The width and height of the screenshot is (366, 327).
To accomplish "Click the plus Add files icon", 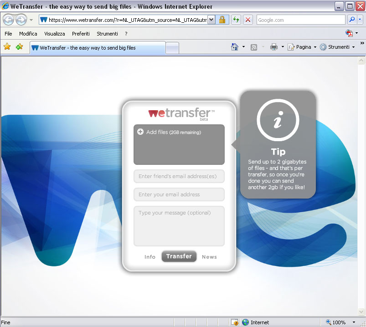I will click(x=140, y=132).
